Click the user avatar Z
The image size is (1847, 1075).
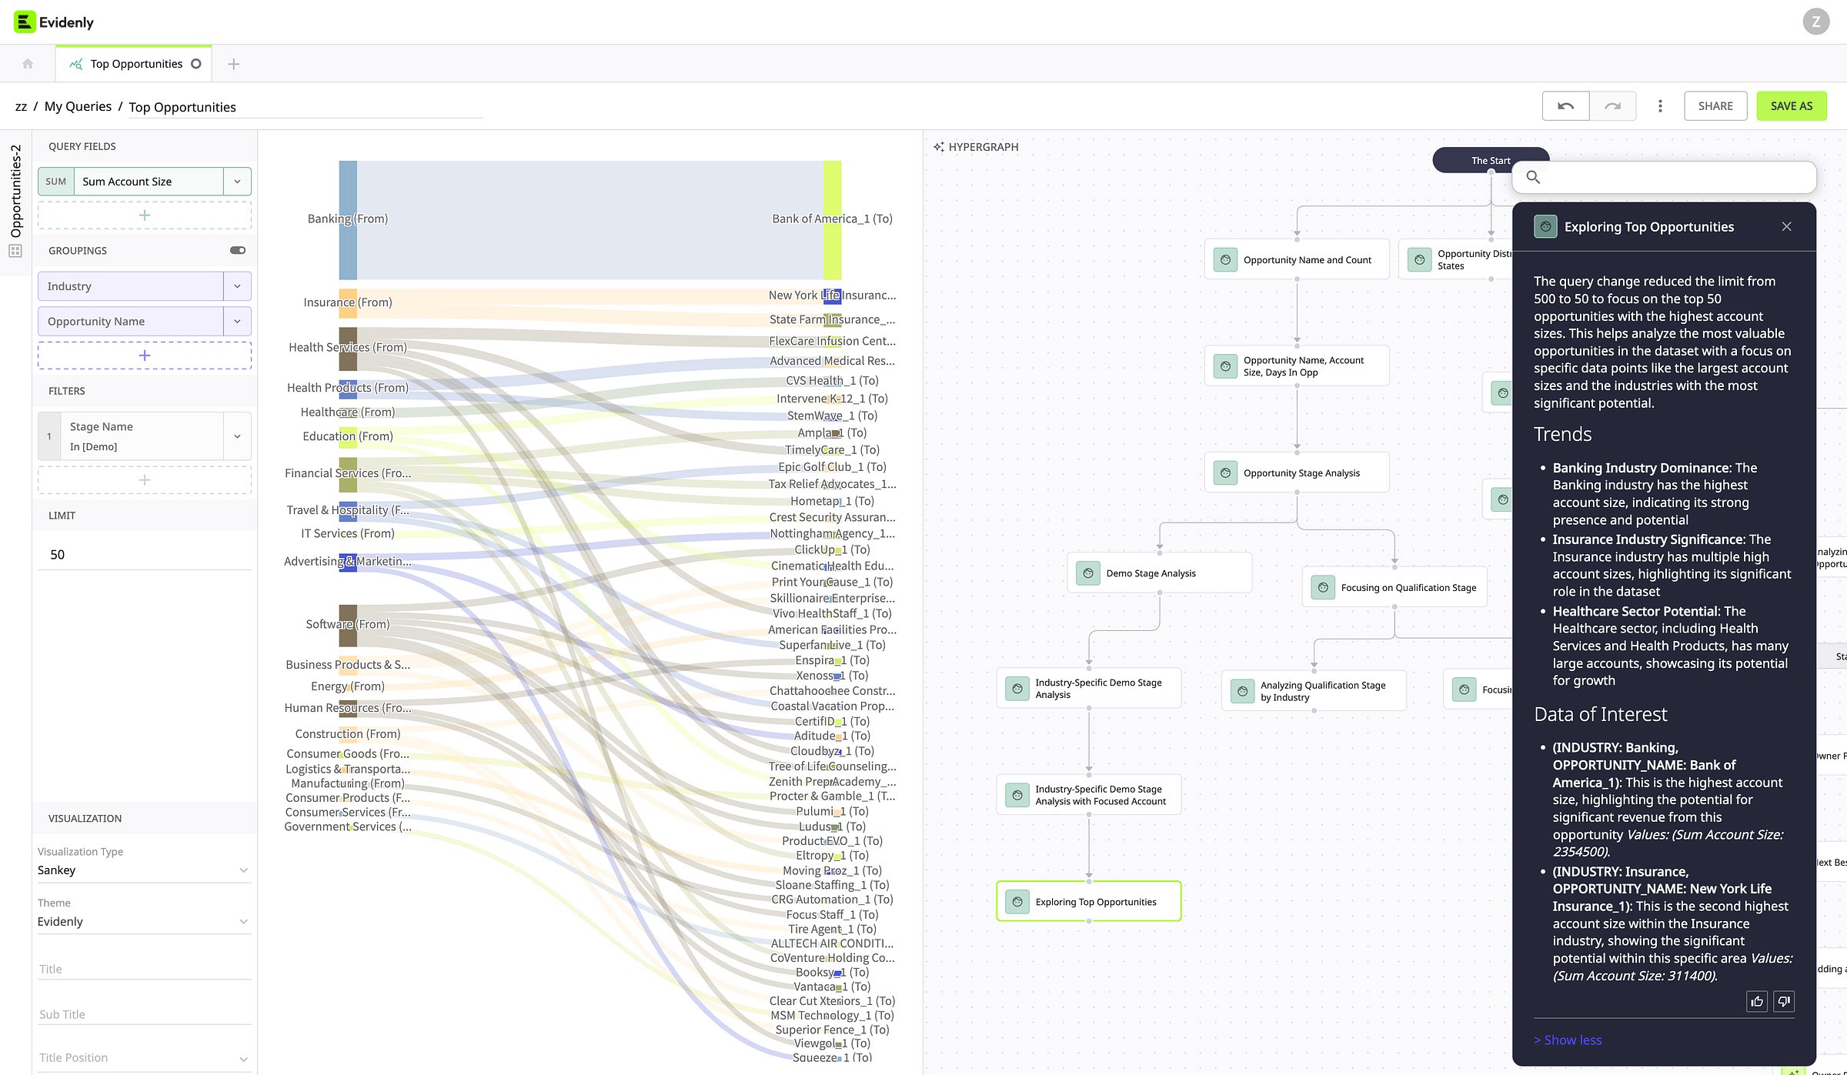pyautogui.click(x=1815, y=22)
